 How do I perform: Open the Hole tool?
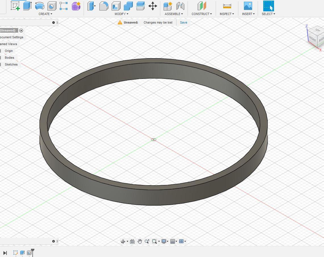(51, 6)
